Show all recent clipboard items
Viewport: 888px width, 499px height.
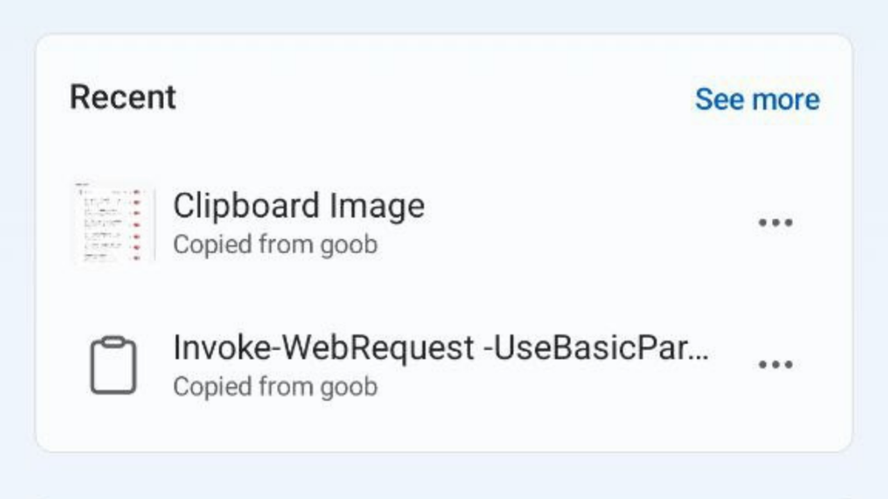(x=757, y=99)
